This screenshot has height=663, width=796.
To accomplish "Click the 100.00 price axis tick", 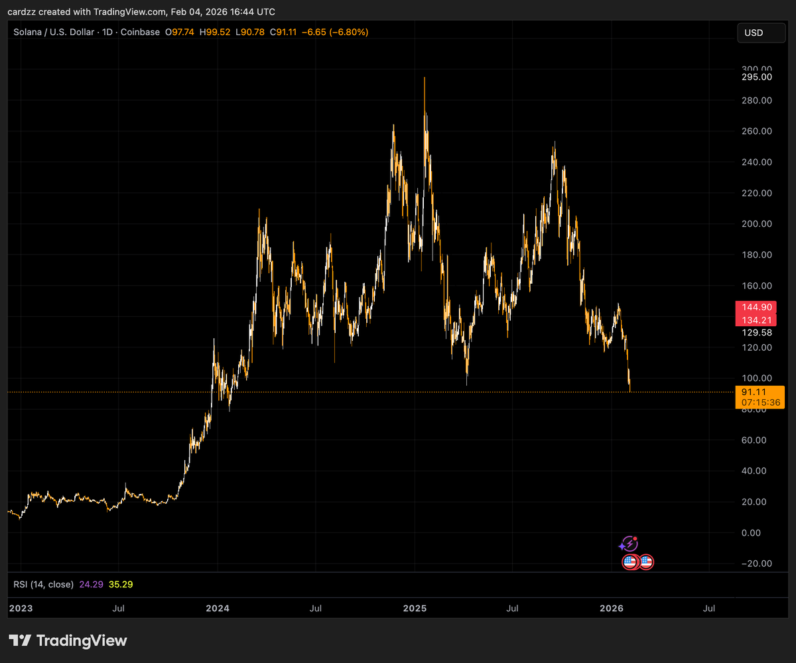I will tap(757, 378).
